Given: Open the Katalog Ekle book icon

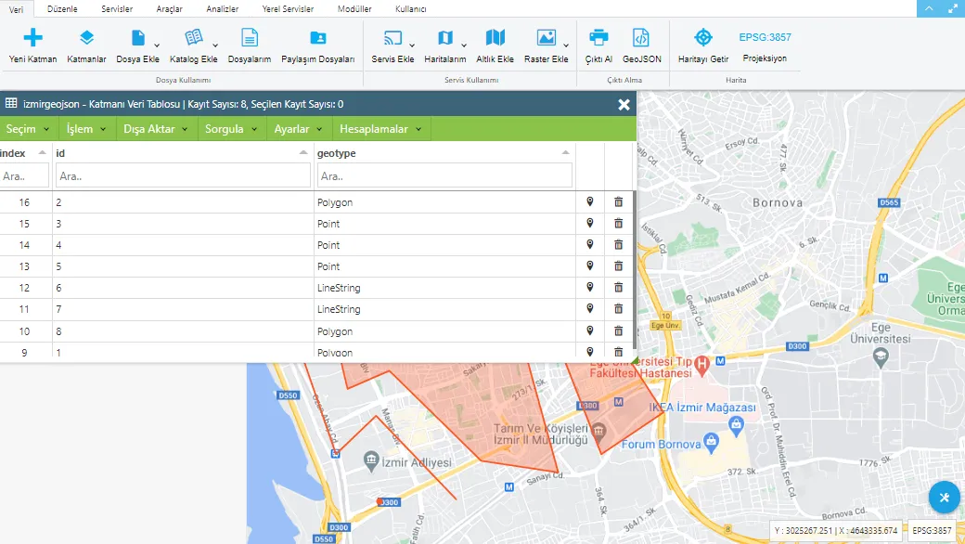Looking at the screenshot, I should (194, 37).
